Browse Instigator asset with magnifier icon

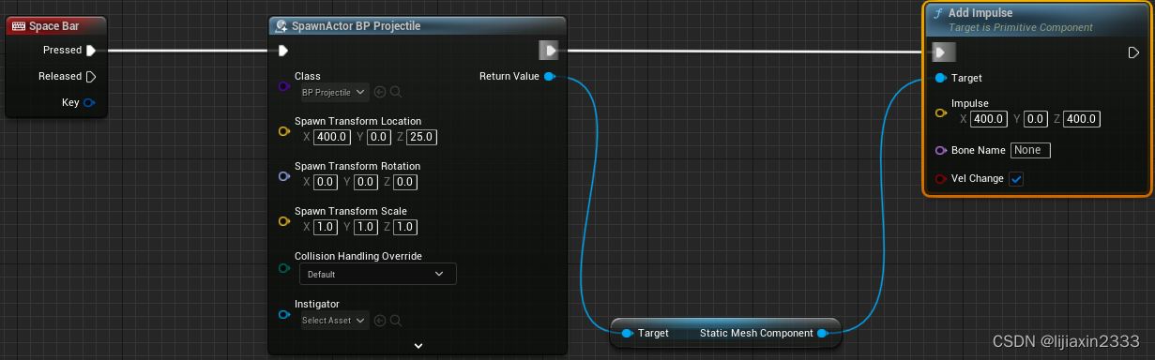point(396,321)
